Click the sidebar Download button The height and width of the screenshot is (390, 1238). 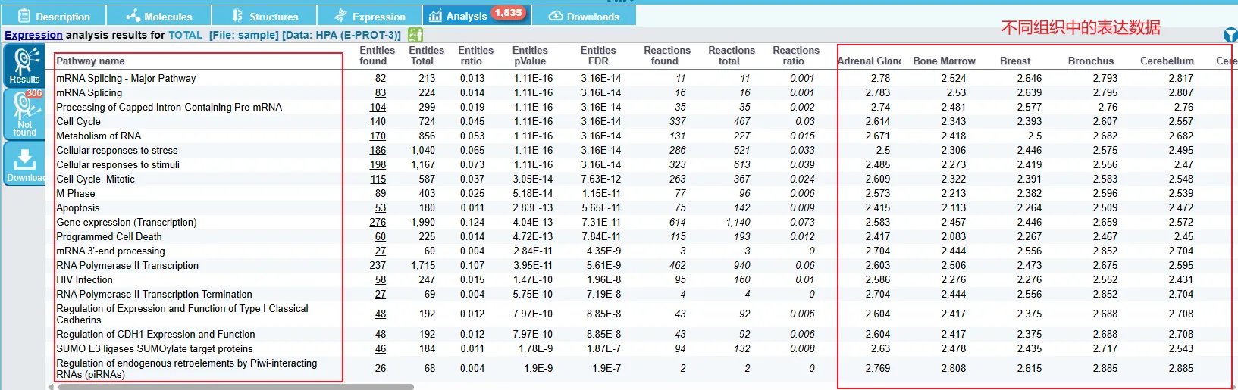tap(24, 164)
